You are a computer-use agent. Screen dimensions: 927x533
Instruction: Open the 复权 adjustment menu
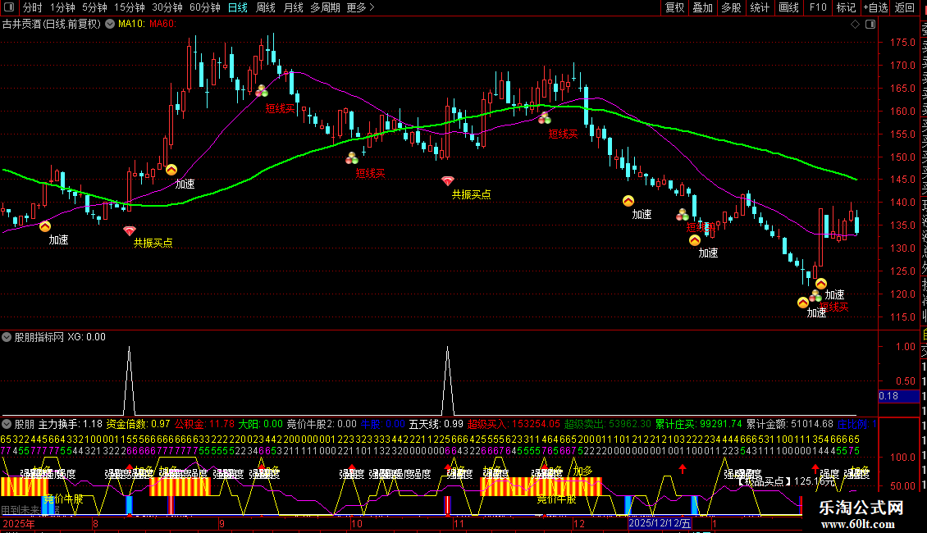pyautogui.click(x=674, y=7)
